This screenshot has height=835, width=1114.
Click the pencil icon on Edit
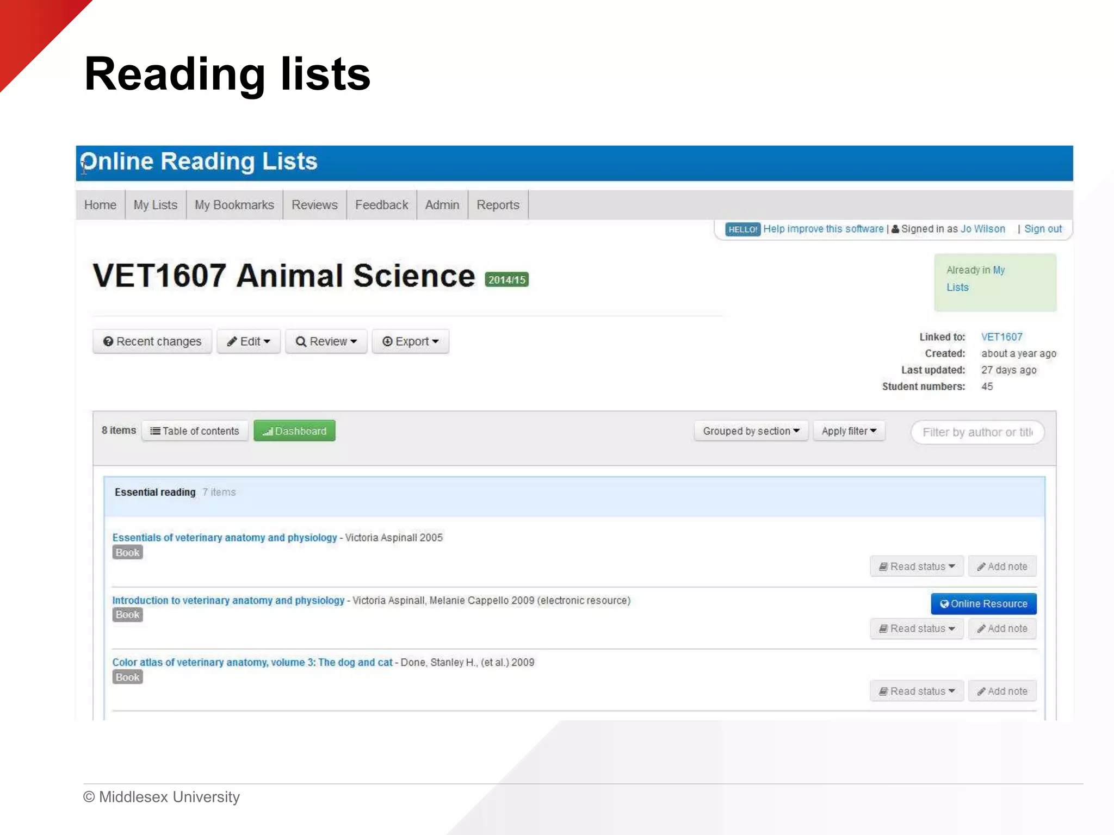tap(232, 341)
